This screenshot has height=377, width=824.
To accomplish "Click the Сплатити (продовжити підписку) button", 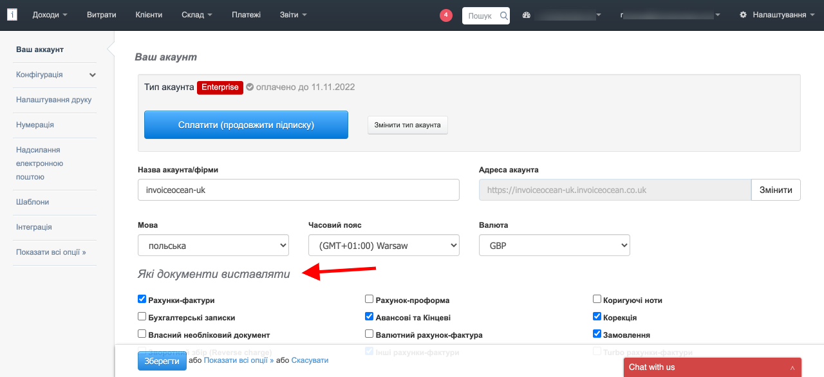I will point(246,125).
